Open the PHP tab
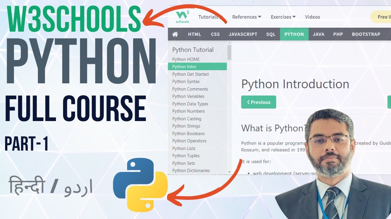 [338, 34]
